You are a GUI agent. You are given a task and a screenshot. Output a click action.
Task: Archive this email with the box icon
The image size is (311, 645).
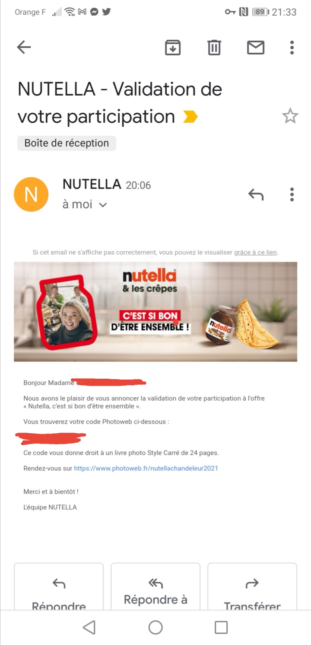173,47
